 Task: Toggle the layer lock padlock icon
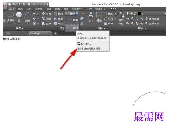135,14
